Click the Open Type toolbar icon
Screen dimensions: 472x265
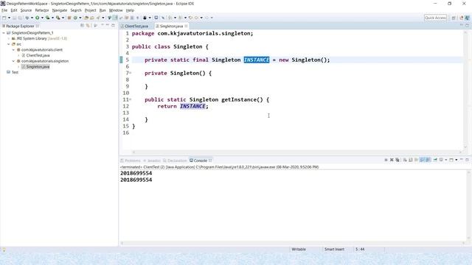click(x=86, y=18)
